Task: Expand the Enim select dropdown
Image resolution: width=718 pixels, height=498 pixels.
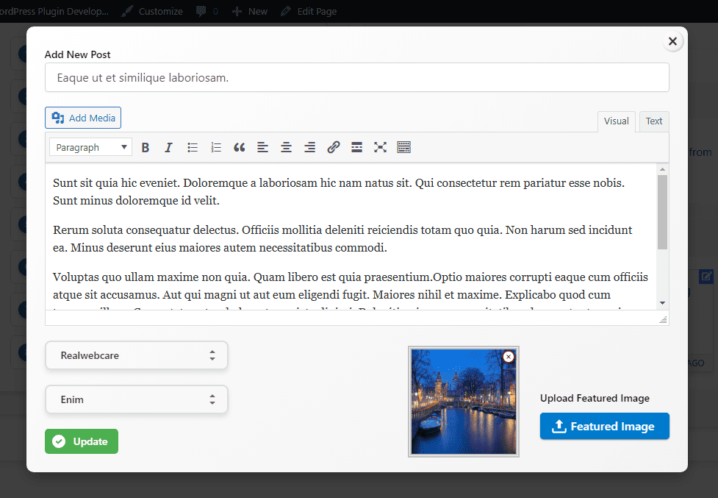Action: (137, 399)
